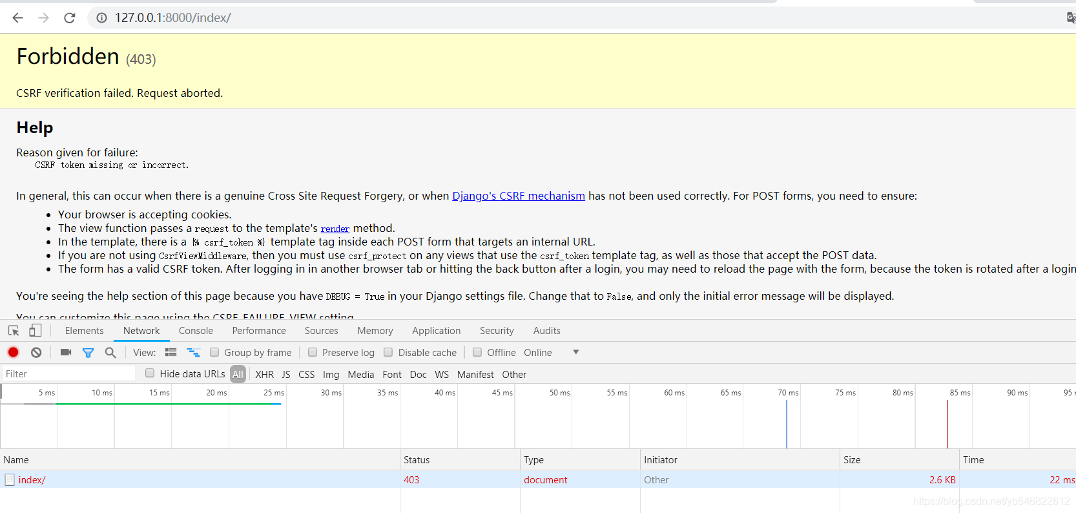Filter requests by Img type
This screenshot has height=513, width=1076.
[331, 375]
